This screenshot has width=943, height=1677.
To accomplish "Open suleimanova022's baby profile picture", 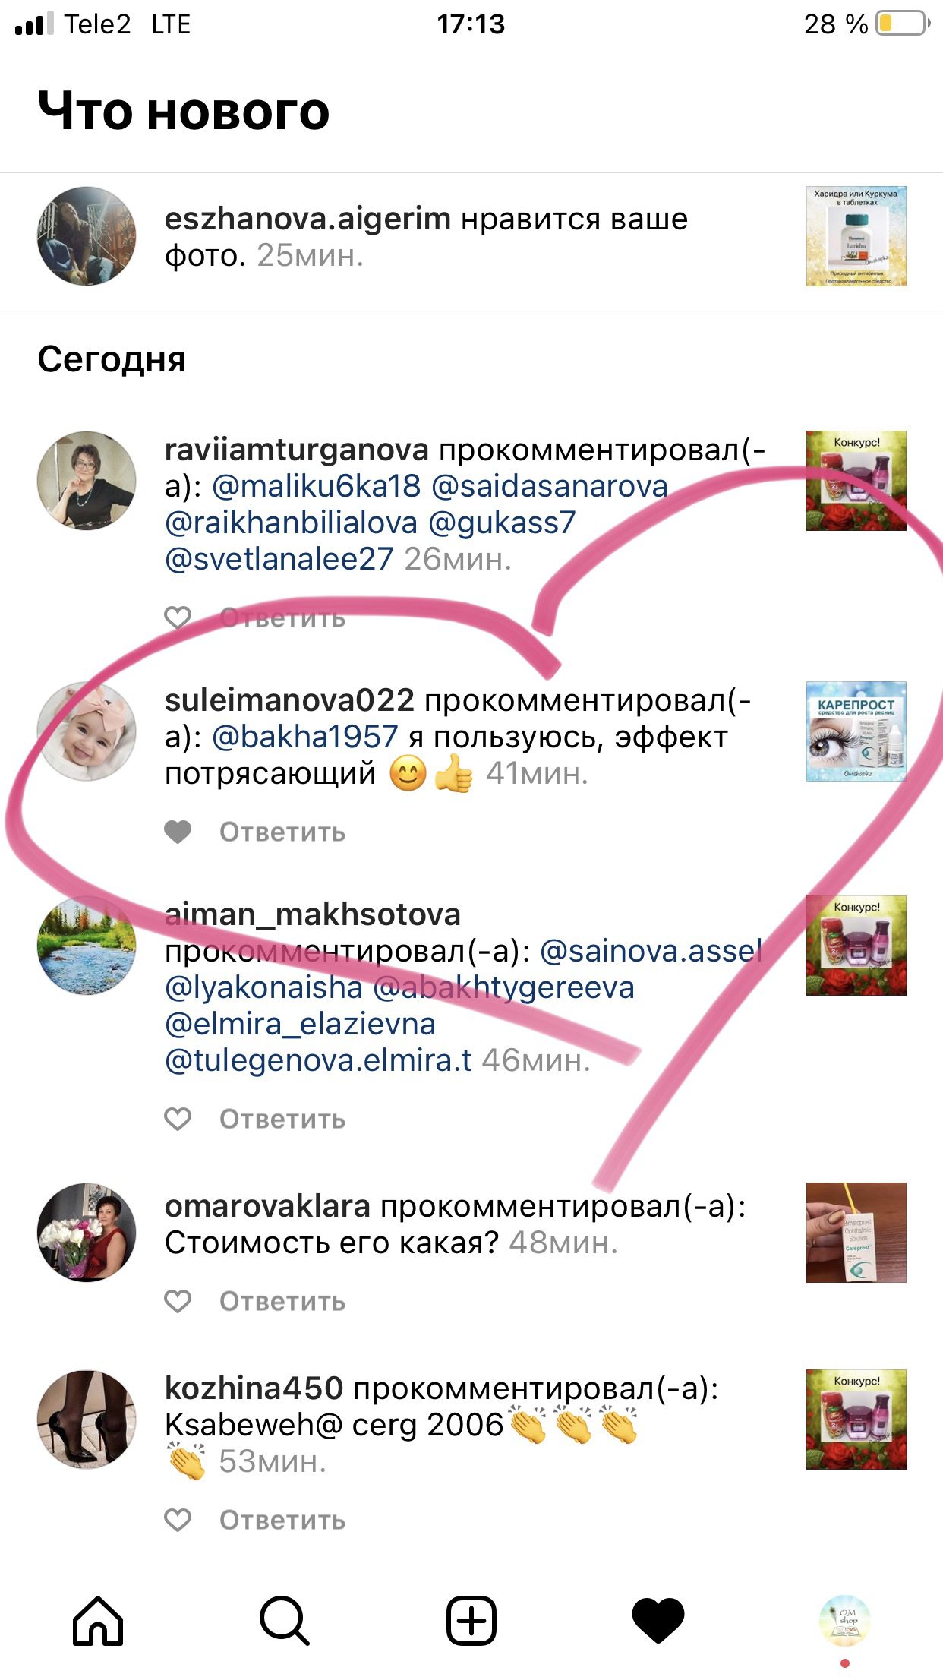I will 87,731.
